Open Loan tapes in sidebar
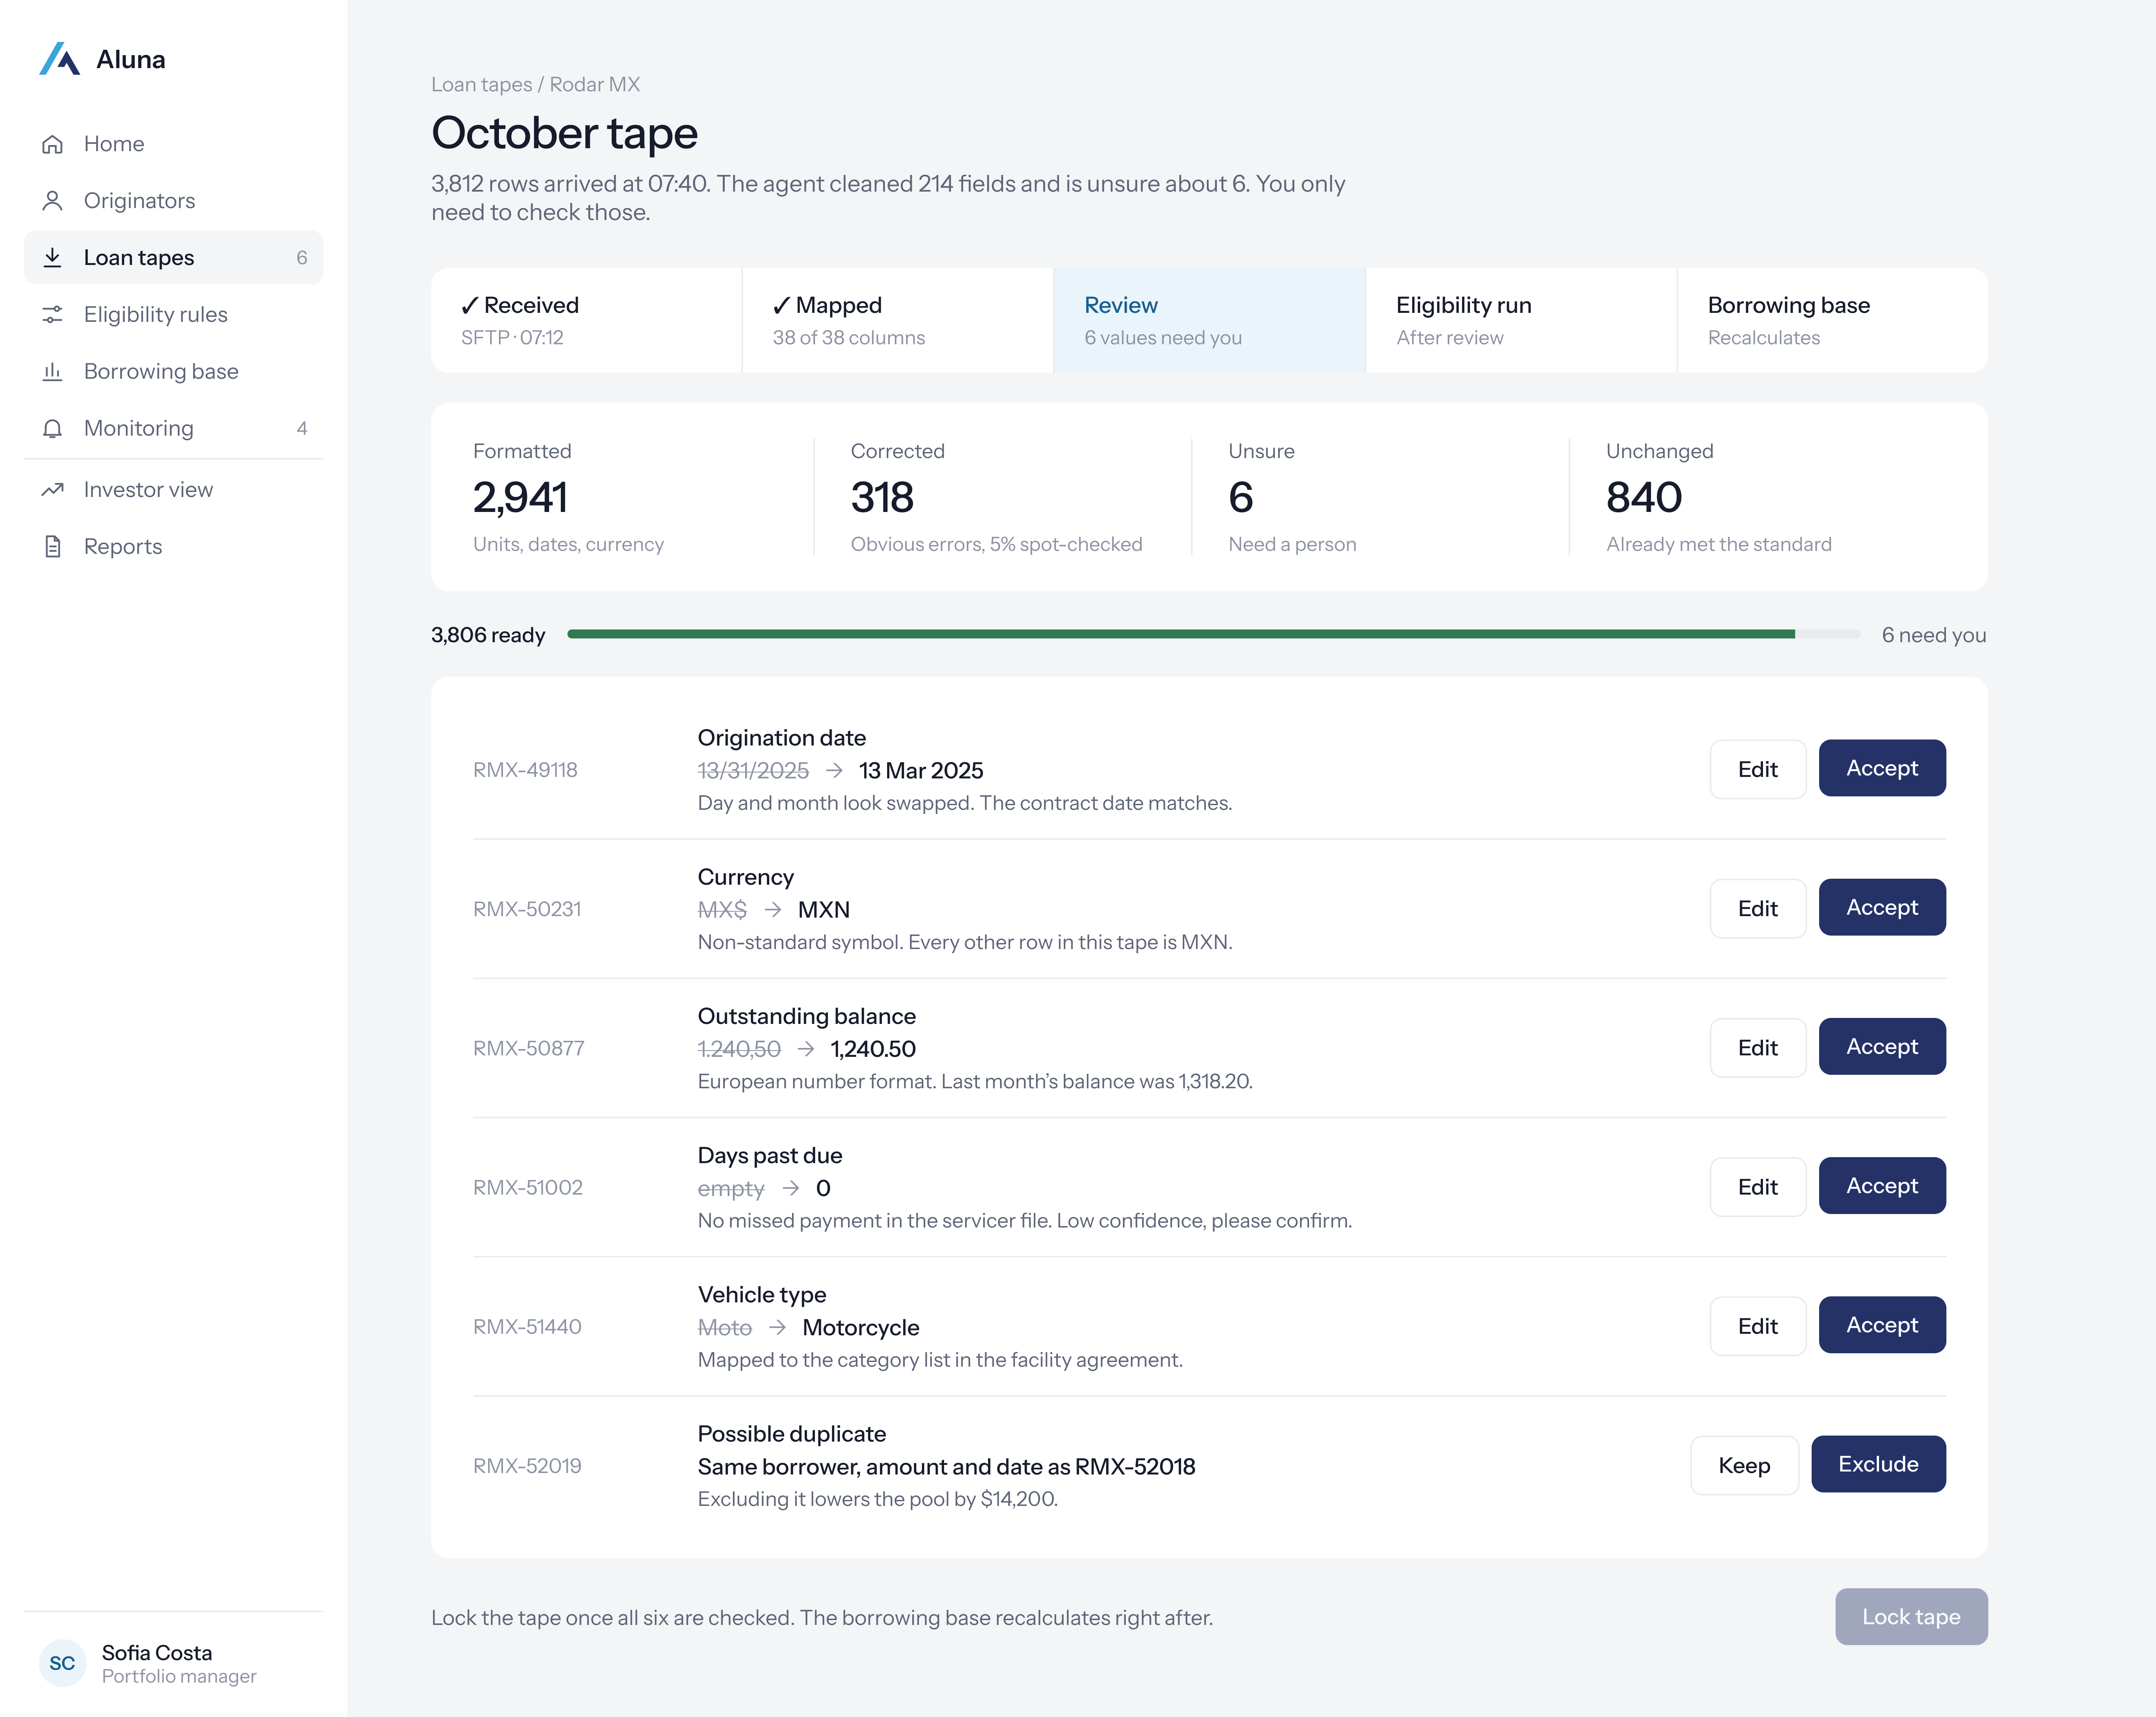The height and width of the screenshot is (1717, 2156). [173, 258]
